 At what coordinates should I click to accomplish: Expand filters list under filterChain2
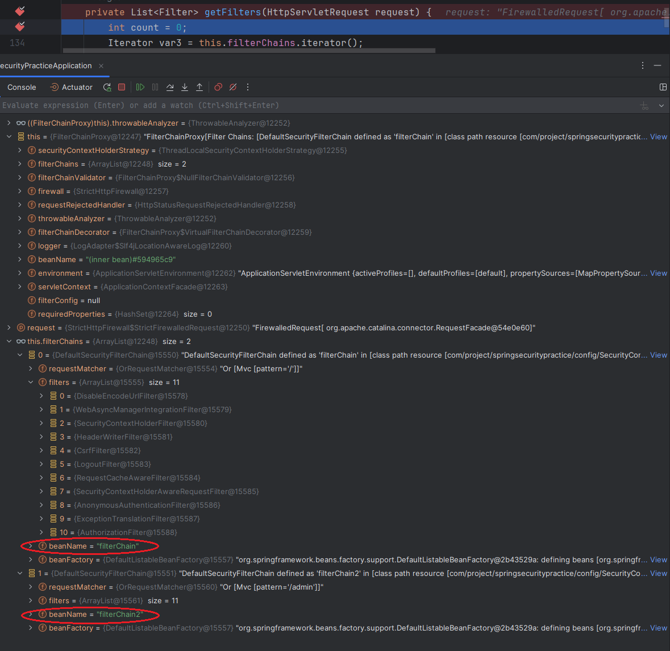[x=31, y=600]
